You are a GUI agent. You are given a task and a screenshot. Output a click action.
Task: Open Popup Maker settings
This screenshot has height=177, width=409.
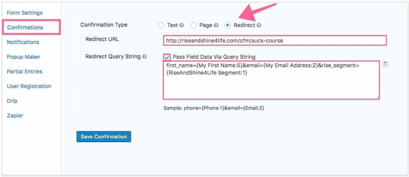coord(24,57)
